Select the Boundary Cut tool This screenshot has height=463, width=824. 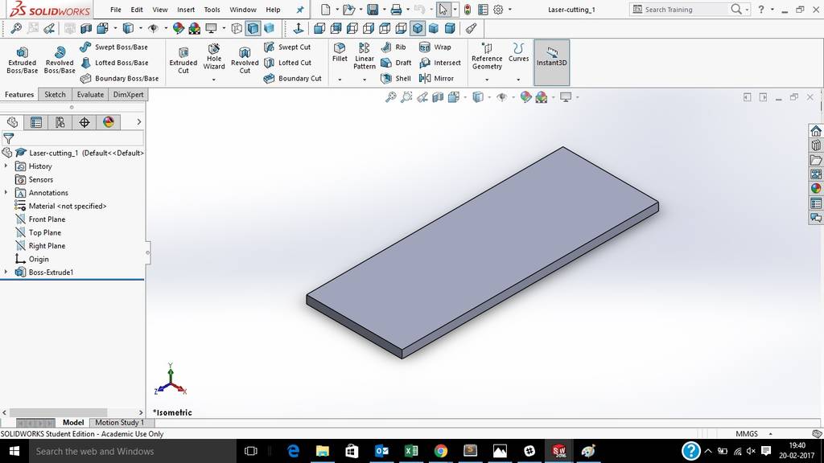tap(292, 79)
